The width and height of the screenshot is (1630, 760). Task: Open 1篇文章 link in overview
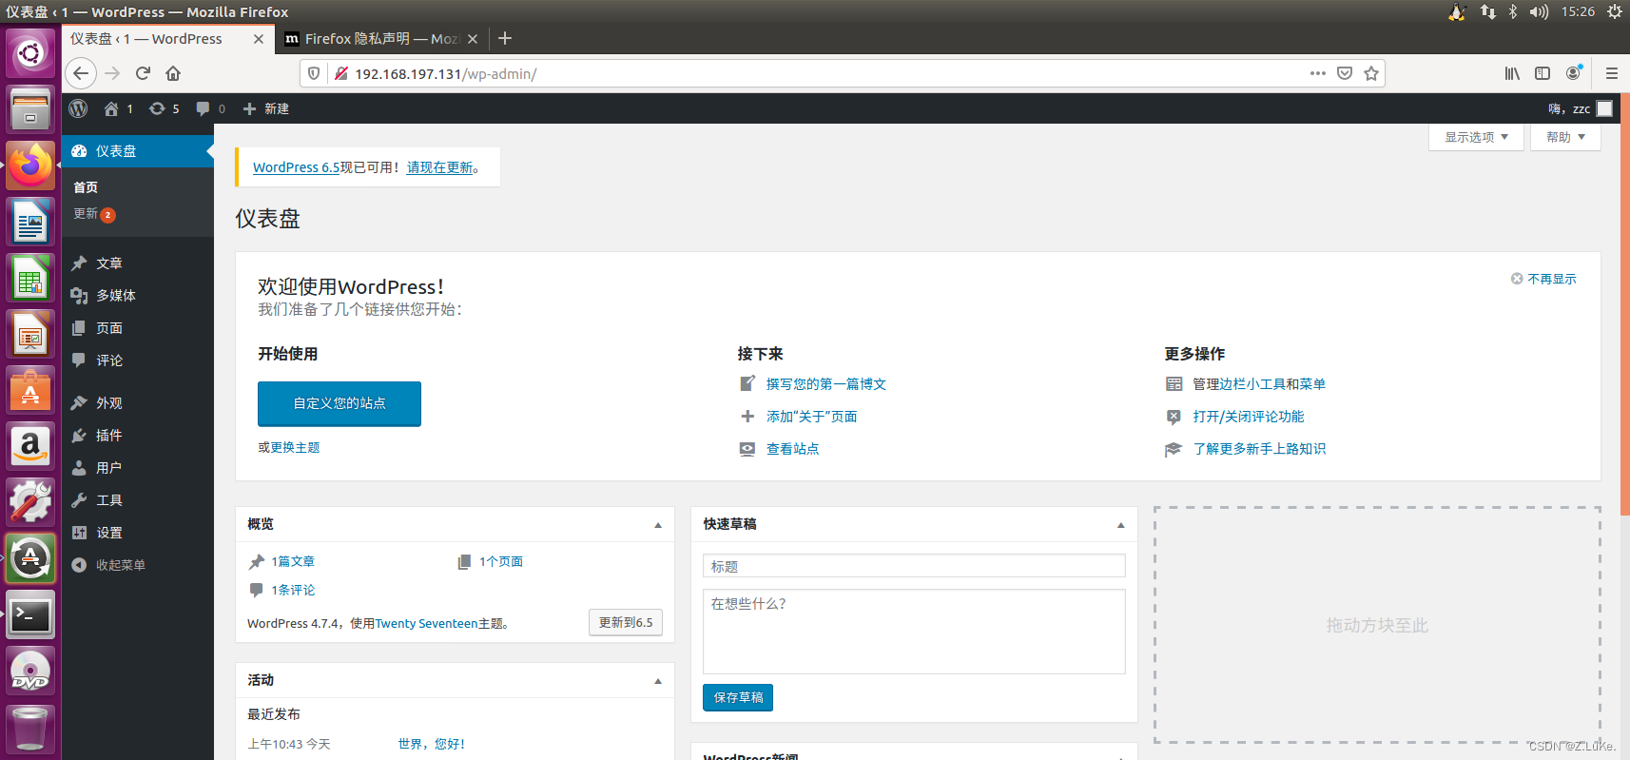click(293, 562)
